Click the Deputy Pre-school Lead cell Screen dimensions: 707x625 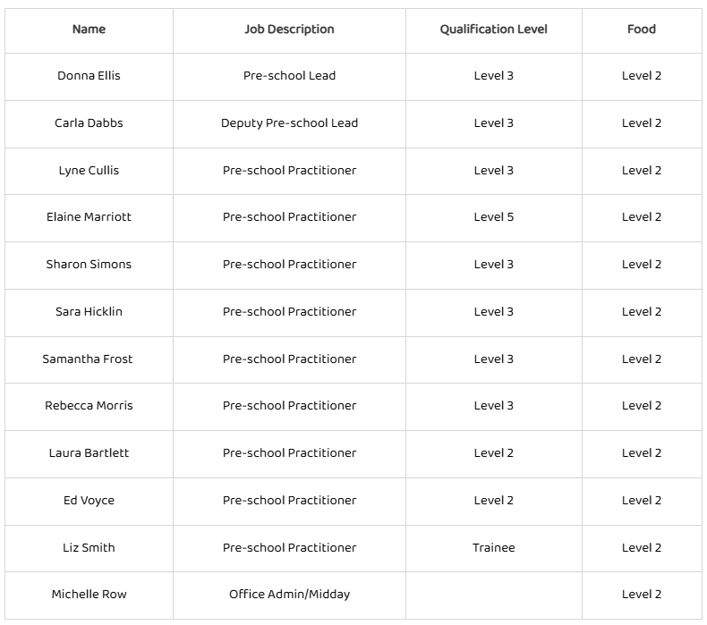coord(289,123)
